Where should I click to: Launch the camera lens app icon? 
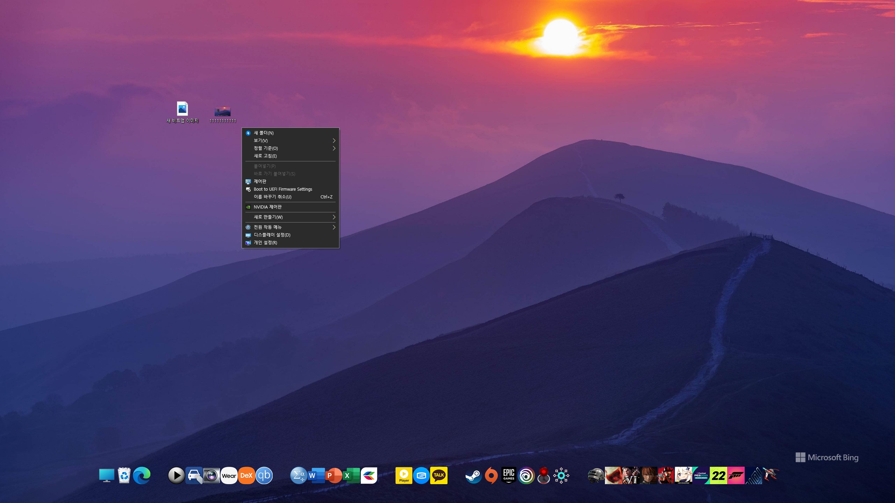pos(212,475)
